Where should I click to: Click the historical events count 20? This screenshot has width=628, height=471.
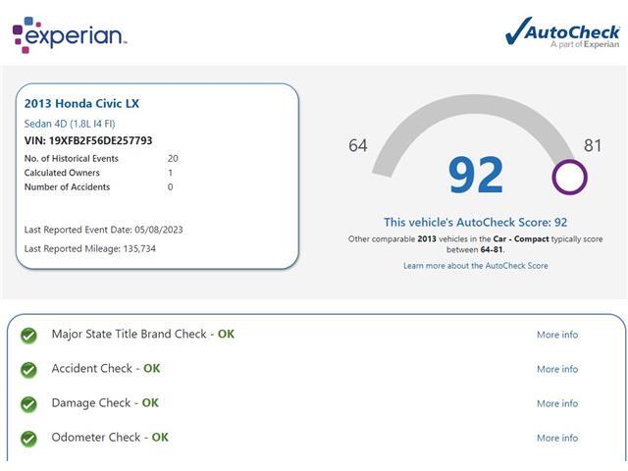[x=173, y=159]
